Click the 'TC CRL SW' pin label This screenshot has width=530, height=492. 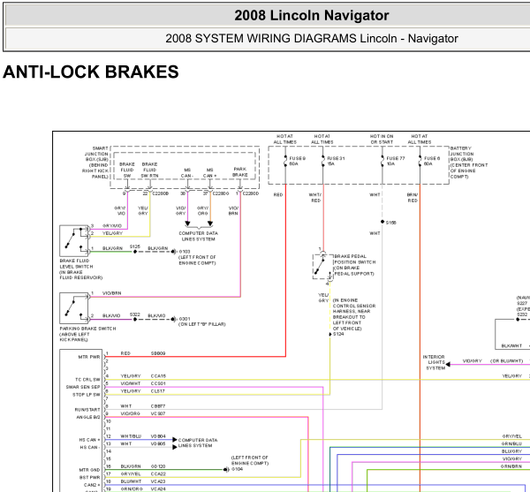click(x=87, y=380)
